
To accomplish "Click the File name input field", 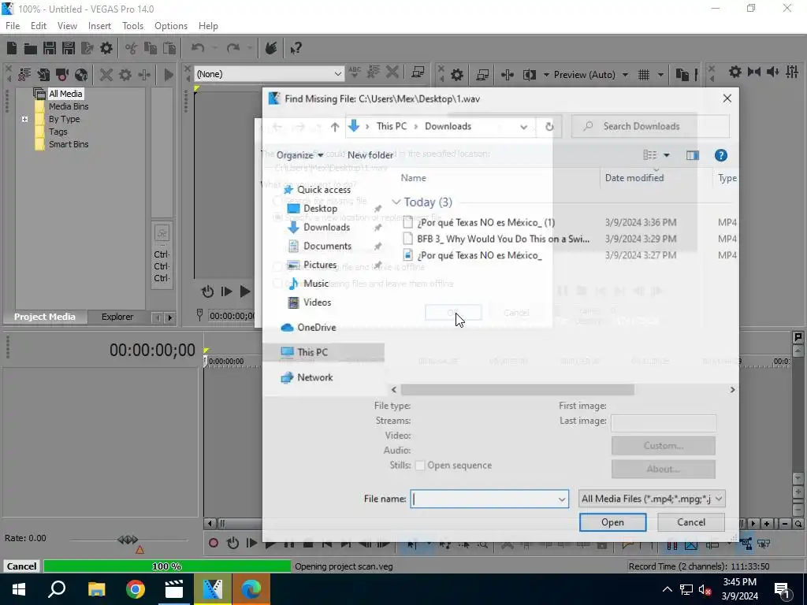I will click(x=489, y=499).
